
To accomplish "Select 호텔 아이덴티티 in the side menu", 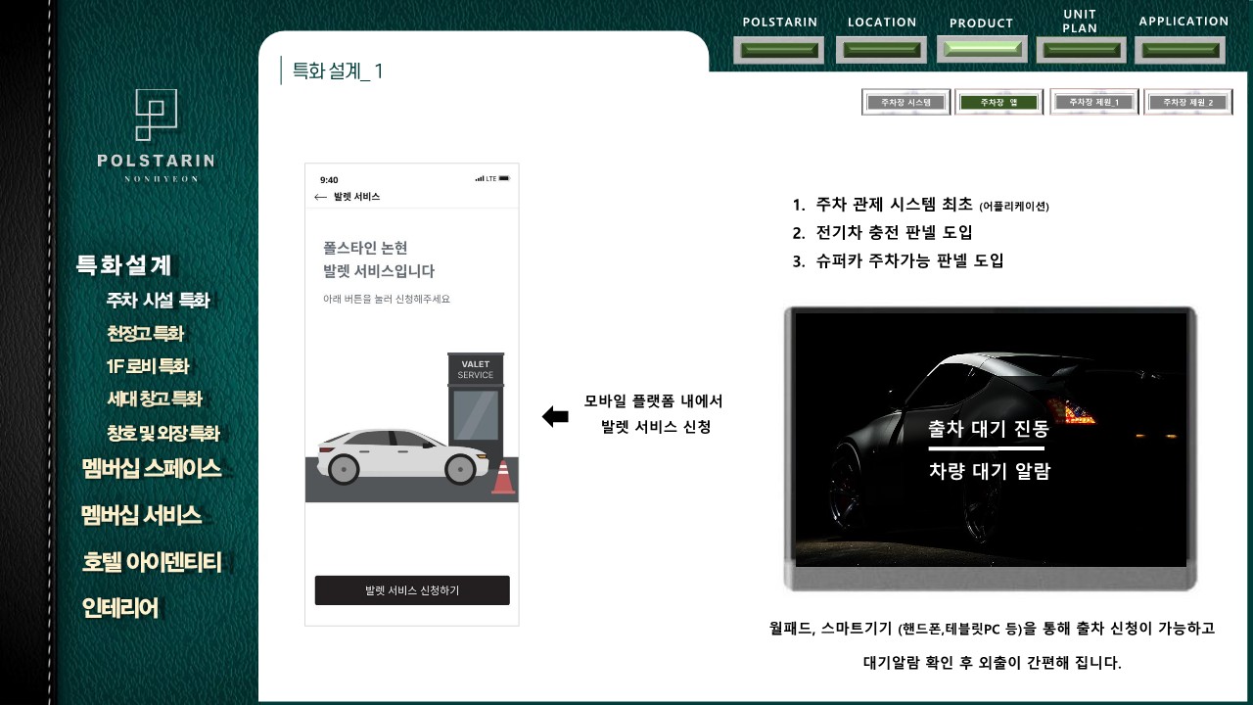I will 152,562.
